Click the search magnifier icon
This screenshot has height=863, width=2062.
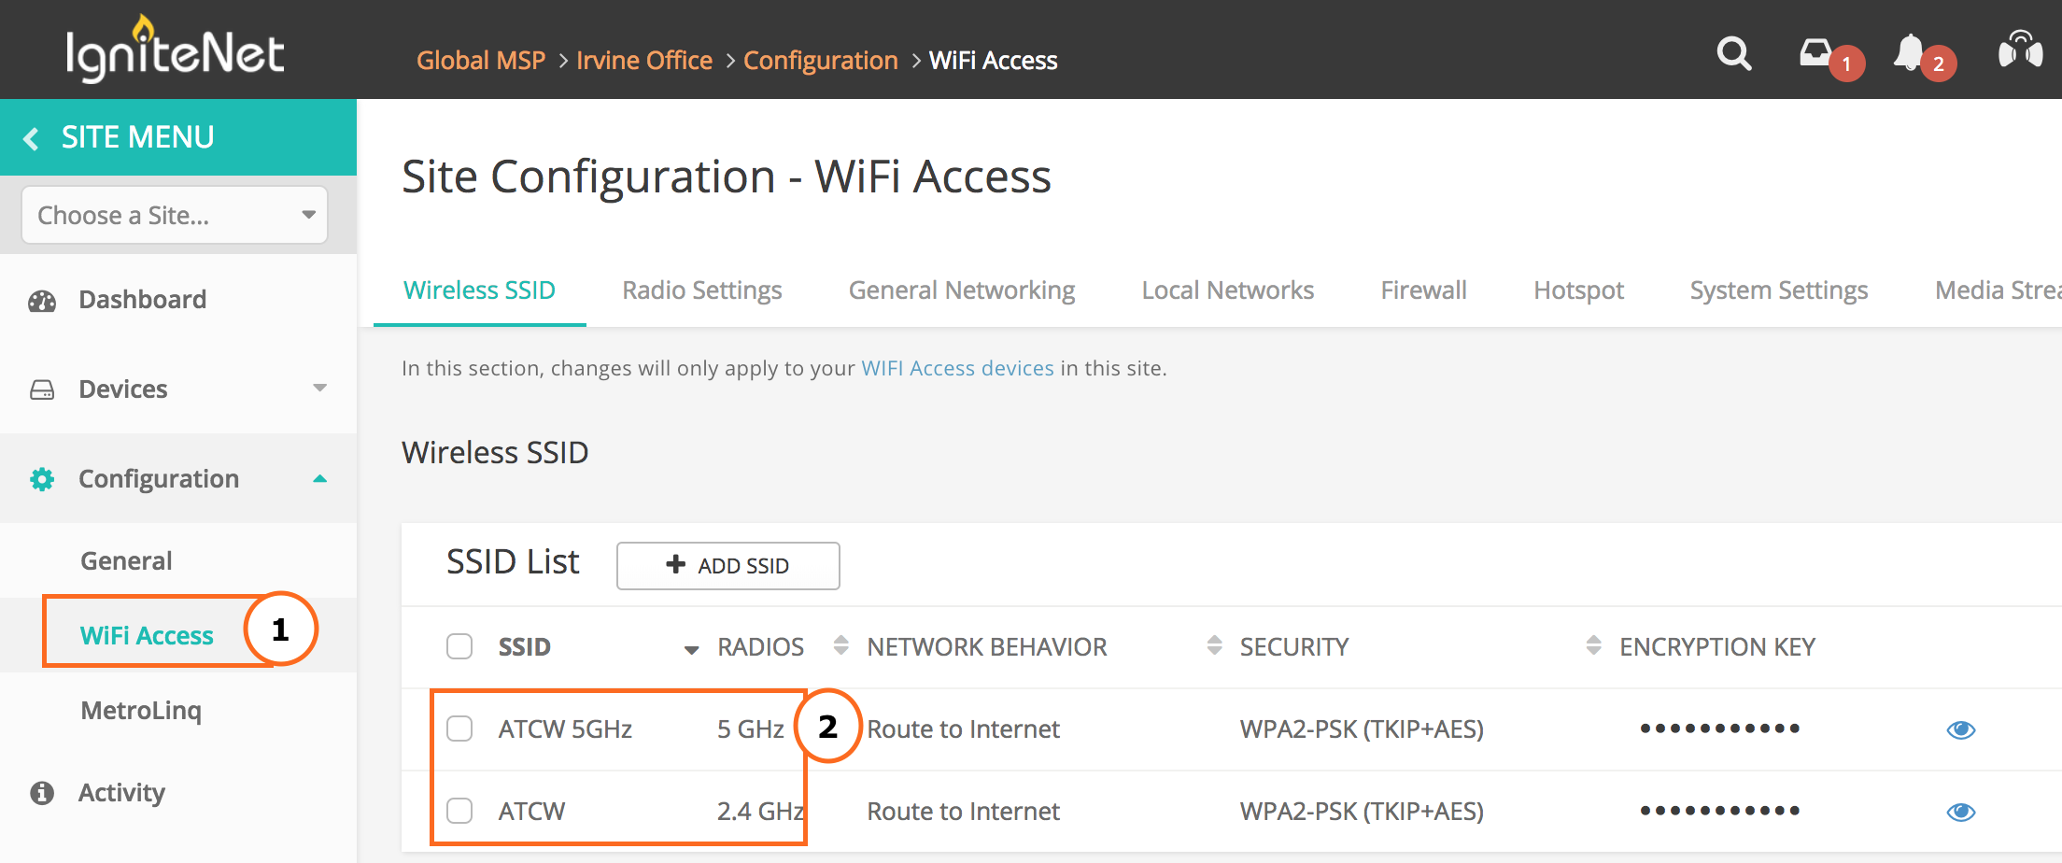click(1733, 54)
